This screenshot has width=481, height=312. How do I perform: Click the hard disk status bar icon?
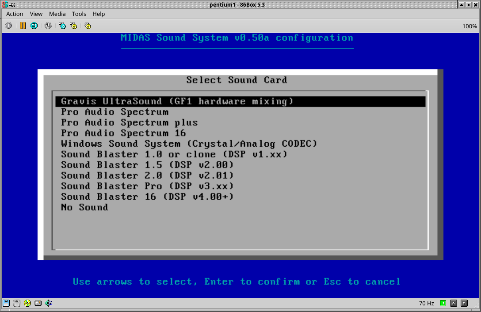(38, 303)
